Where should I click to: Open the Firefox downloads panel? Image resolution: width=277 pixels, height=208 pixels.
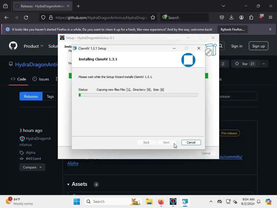[232, 18]
